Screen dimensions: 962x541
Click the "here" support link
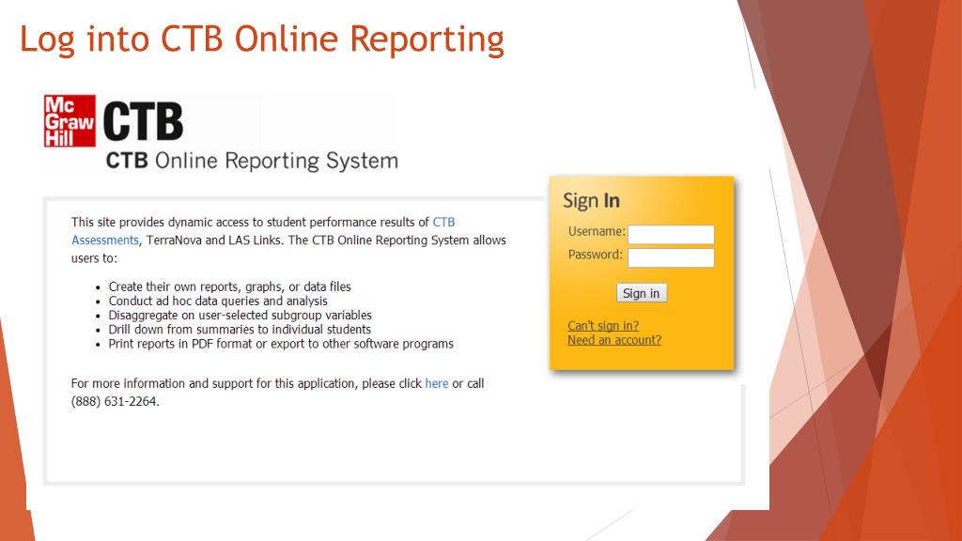(x=437, y=383)
